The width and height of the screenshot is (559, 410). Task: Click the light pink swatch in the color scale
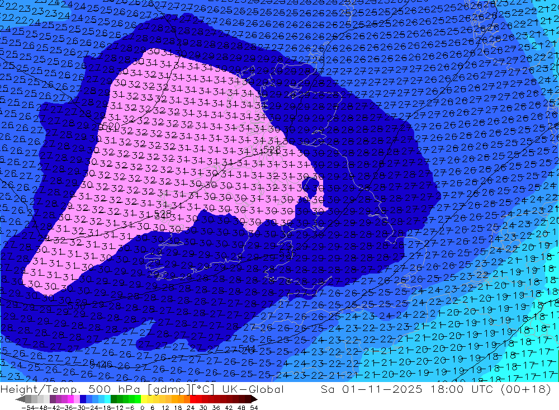point(77,399)
